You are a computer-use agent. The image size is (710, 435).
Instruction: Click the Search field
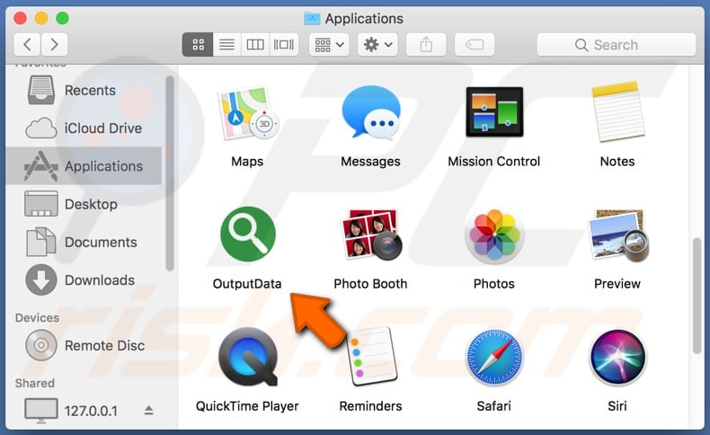[617, 44]
